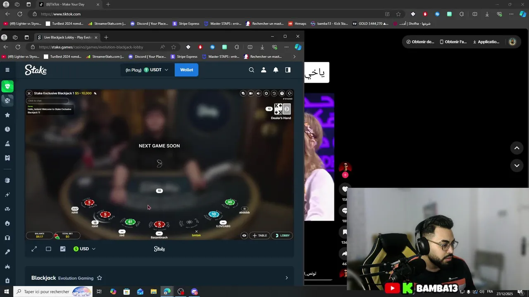Image resolution: width=529 pixels, height=297 pixels.
Task: Click the LOBBY button
Action: [282, 236]
